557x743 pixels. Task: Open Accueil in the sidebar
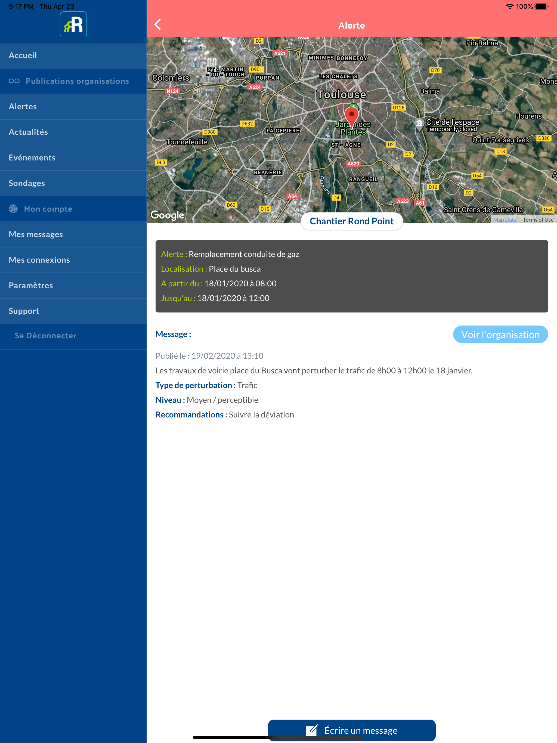point(73,55)
